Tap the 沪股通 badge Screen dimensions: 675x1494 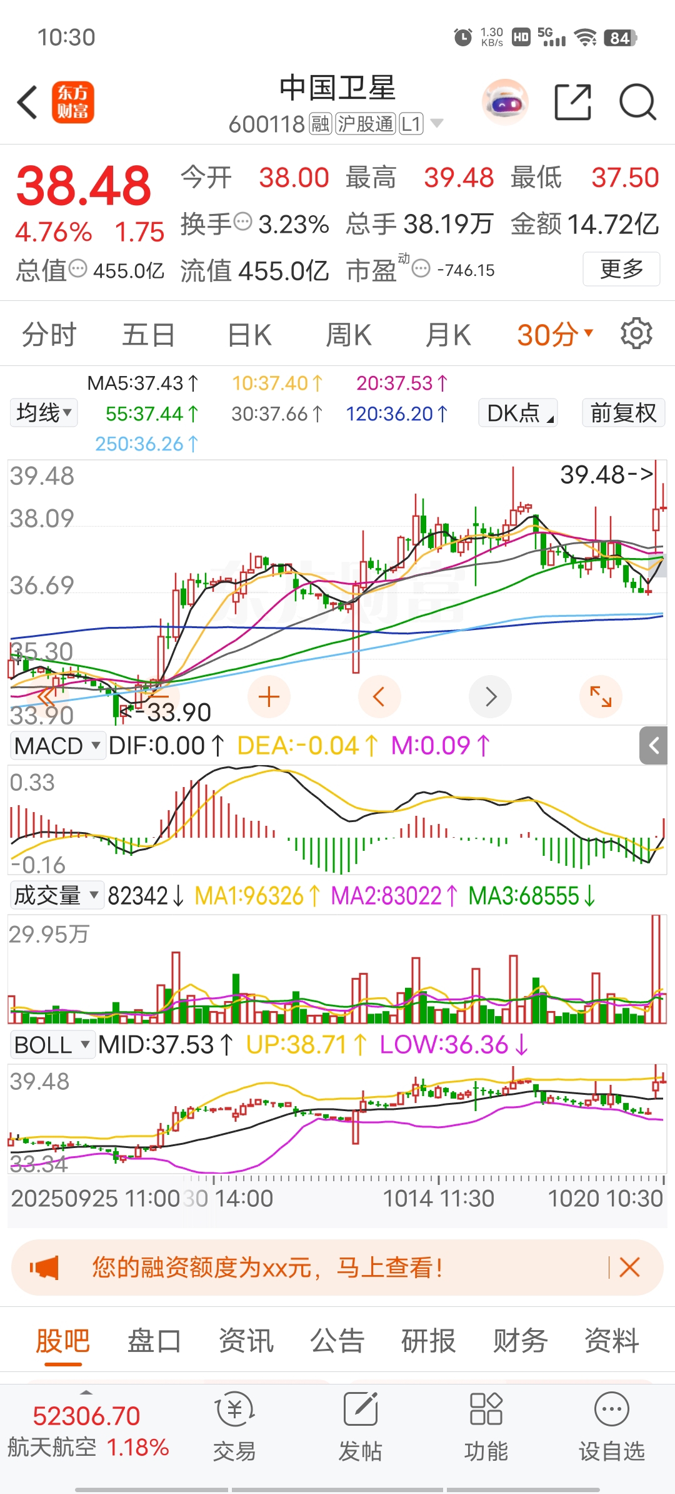point(366,124)
